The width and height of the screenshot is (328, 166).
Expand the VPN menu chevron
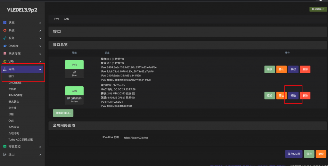coord(40,62)
